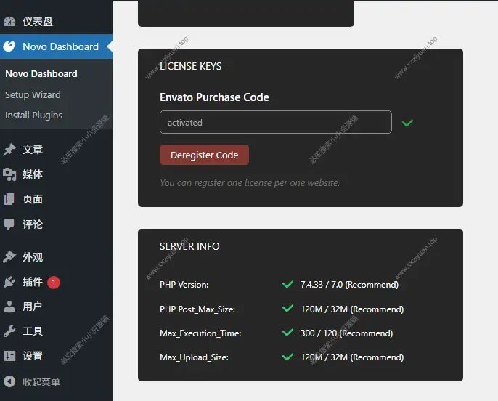The image size is (498, 401).
Task: Click the PHP Version green checkmark
Action: (x=287, y=285)
